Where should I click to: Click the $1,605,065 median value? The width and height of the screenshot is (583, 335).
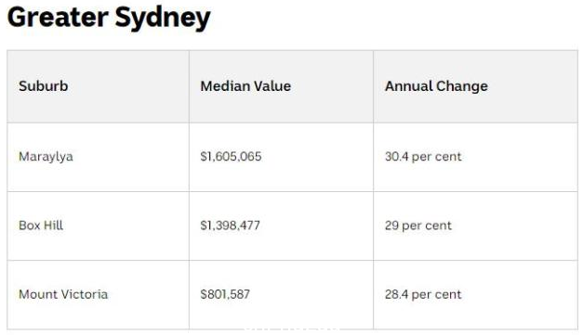(x=231, y=156)
